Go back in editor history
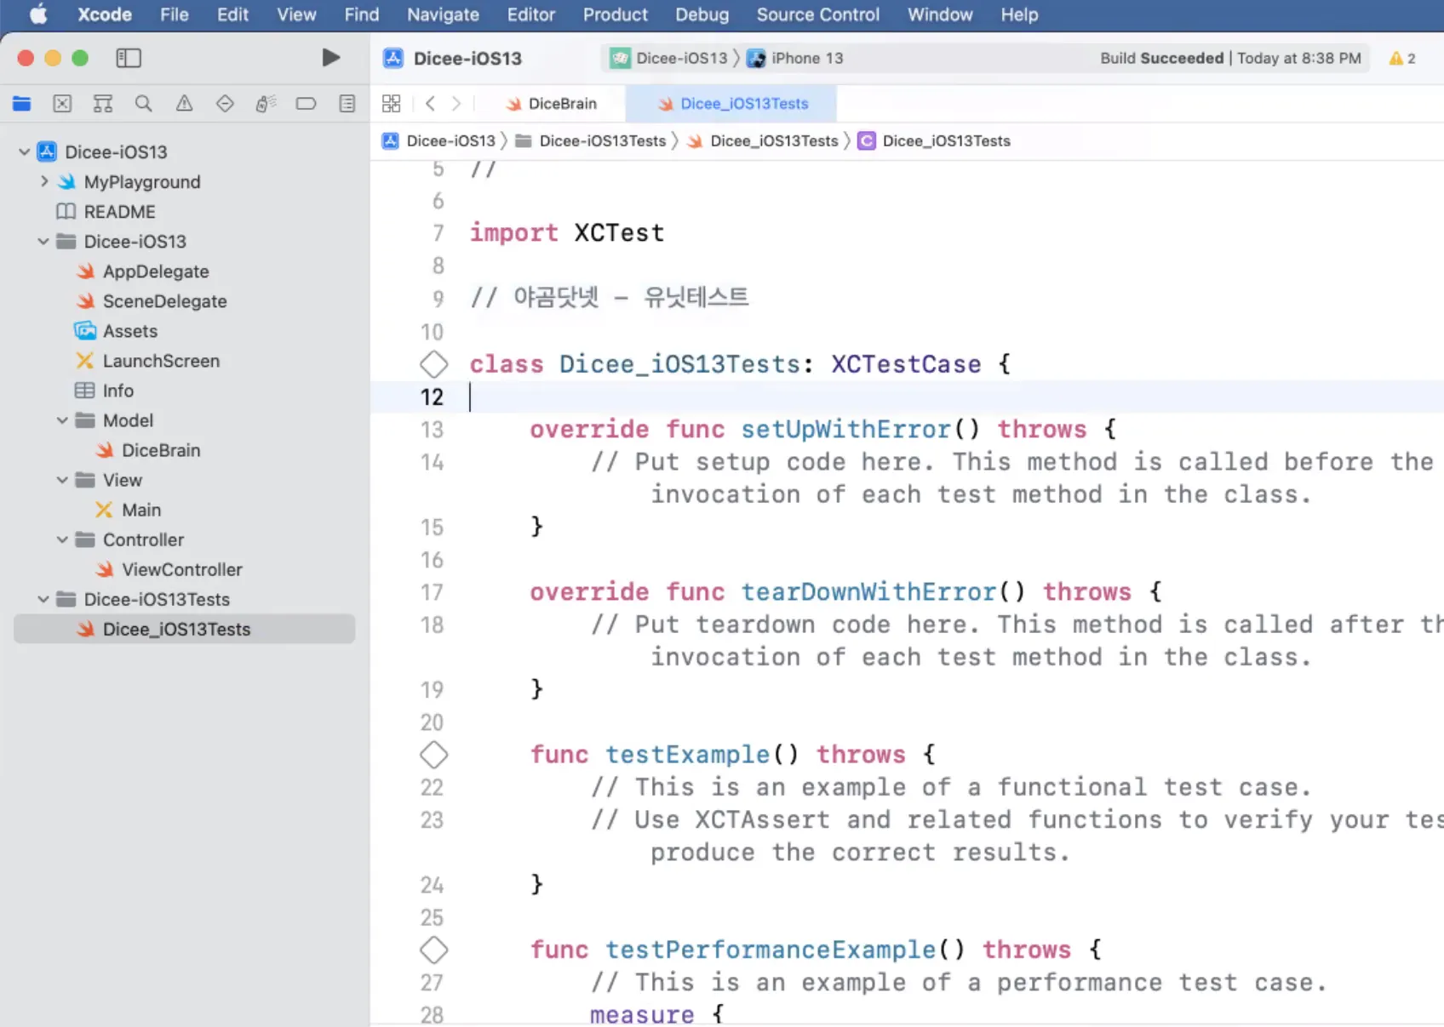 coord(431,104)
